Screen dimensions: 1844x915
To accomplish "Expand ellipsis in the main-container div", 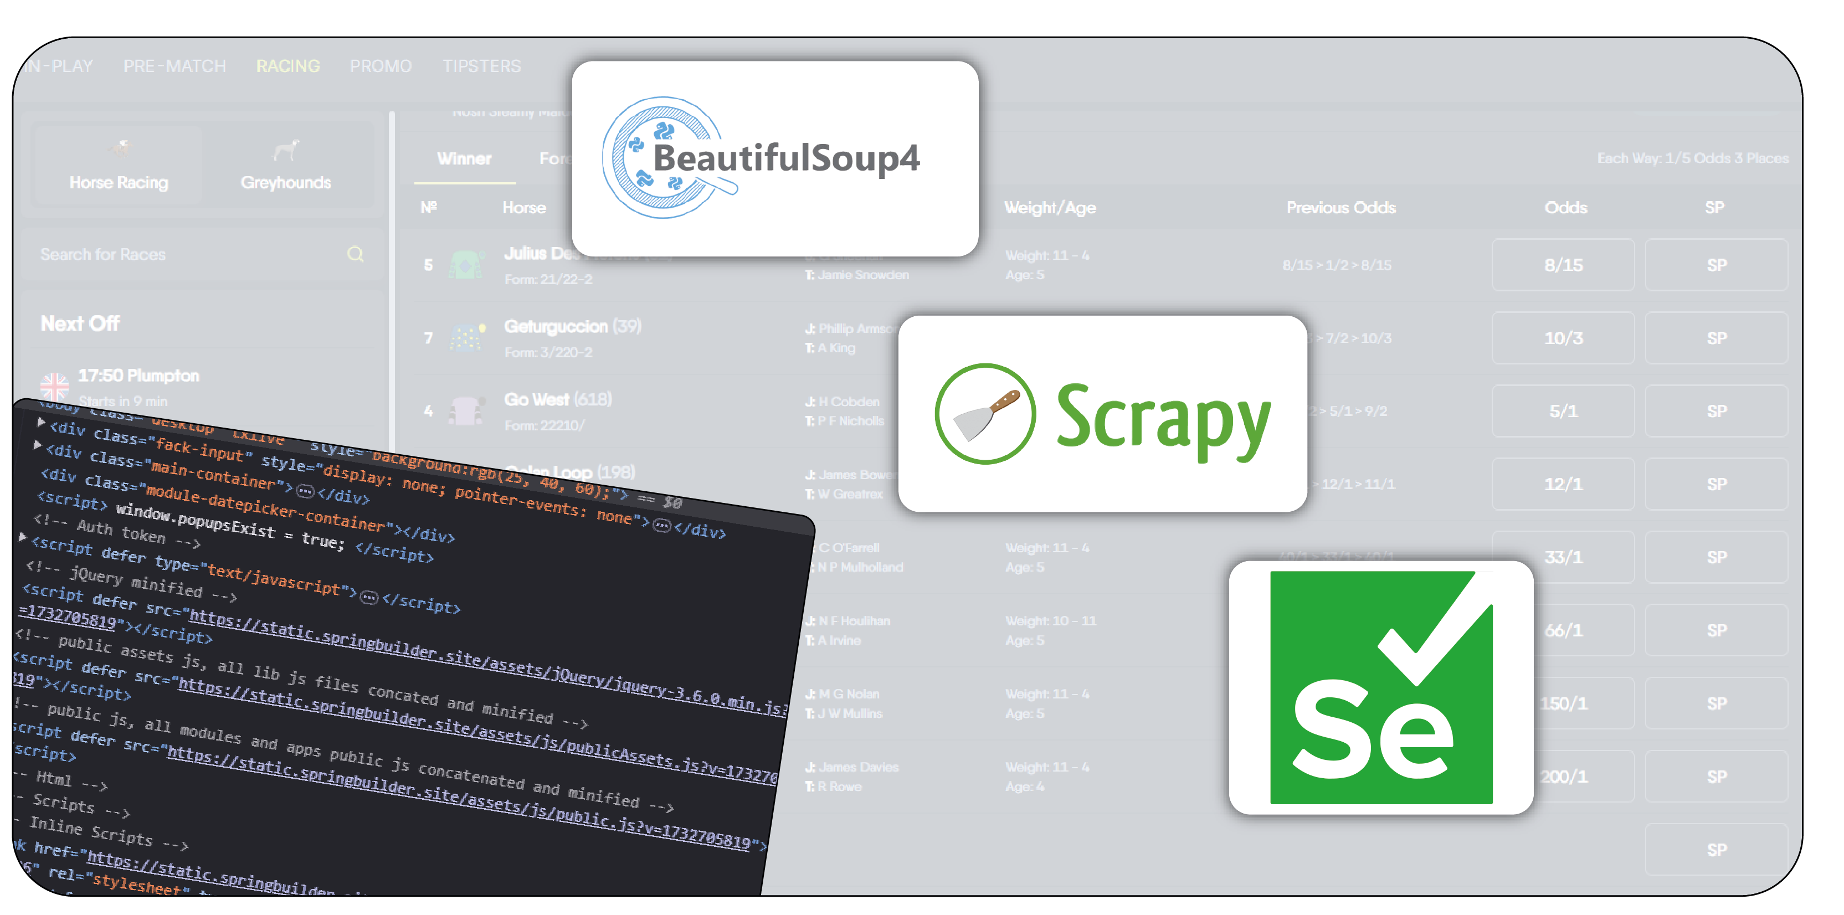I will (x=306, y=491).
